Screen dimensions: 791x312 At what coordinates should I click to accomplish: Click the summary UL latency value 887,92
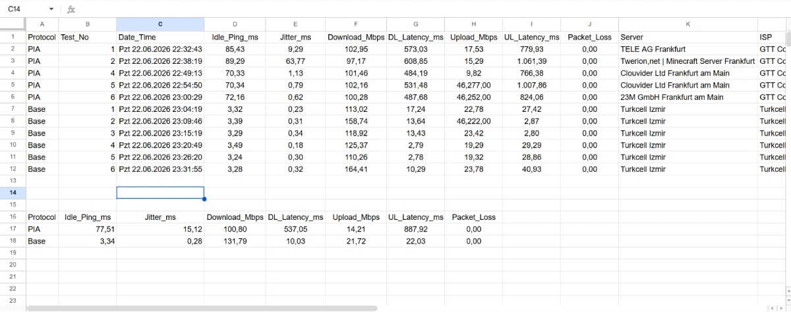[416, 229]
